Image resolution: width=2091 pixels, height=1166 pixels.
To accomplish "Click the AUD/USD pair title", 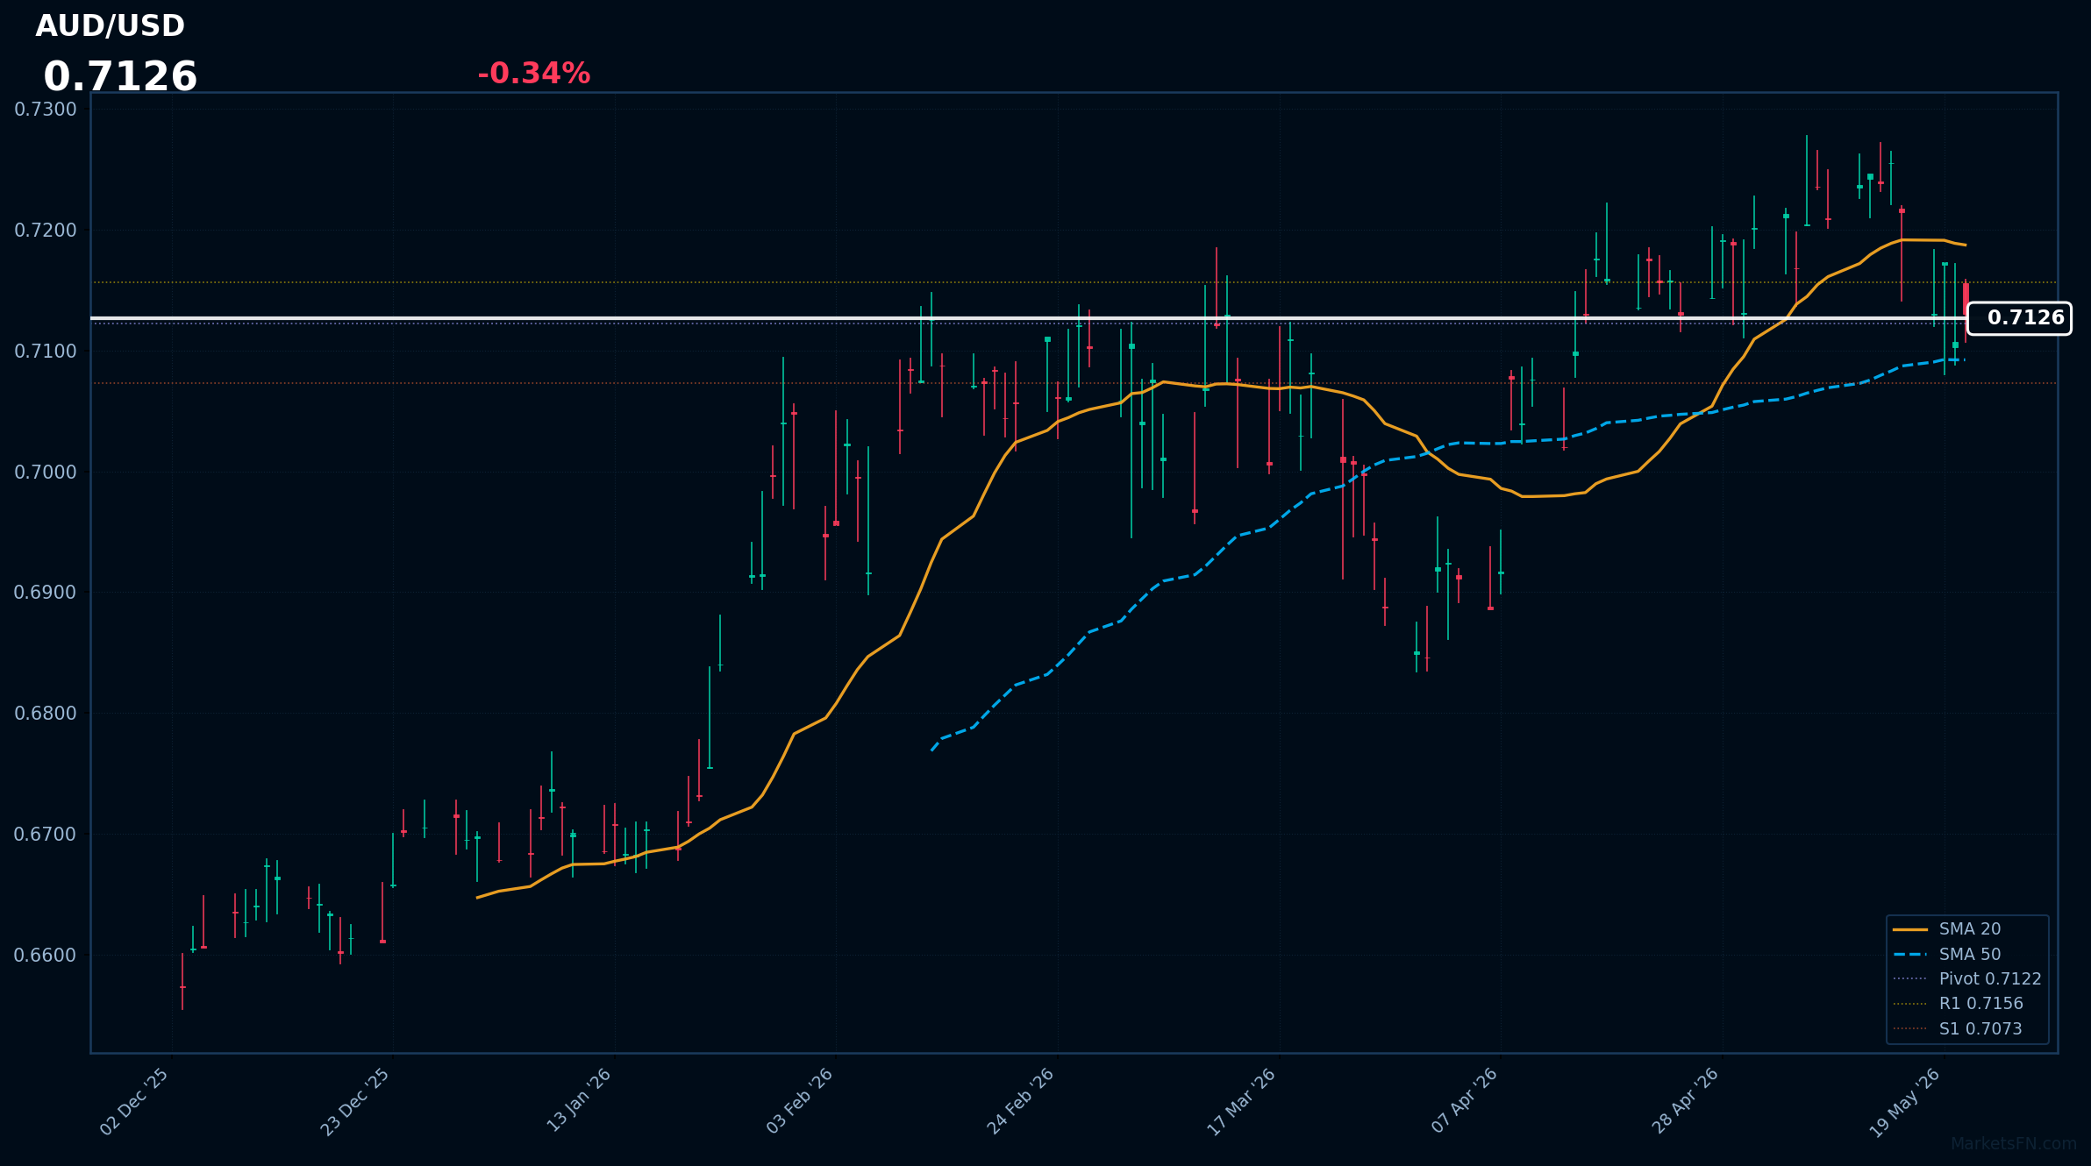I will coord(110,26).
